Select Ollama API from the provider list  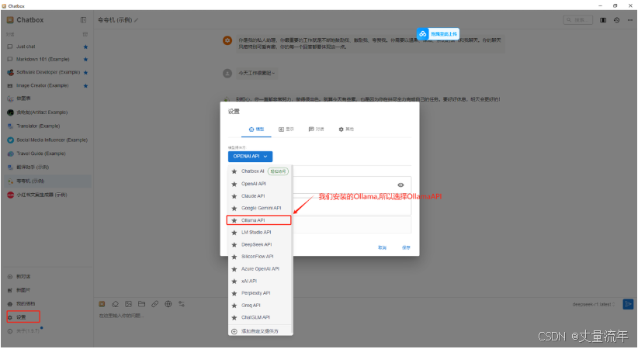click(x=258, y=220)
